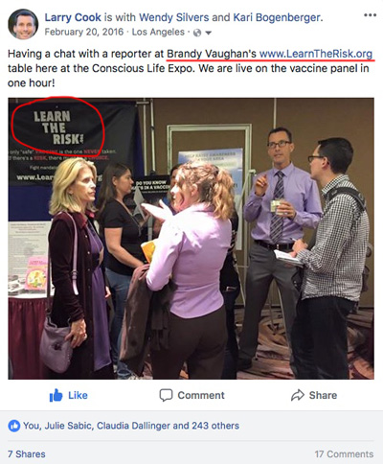This screenshot has width=383, height=464.
Task: Open the three-dot post options menu
Action: click(370, 15)
